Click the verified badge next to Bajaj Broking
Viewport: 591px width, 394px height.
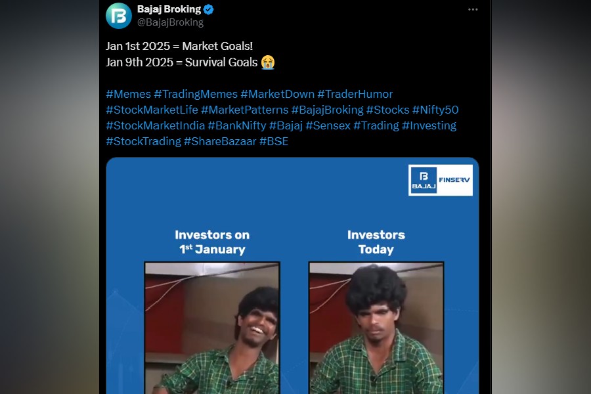click(208, 9)
